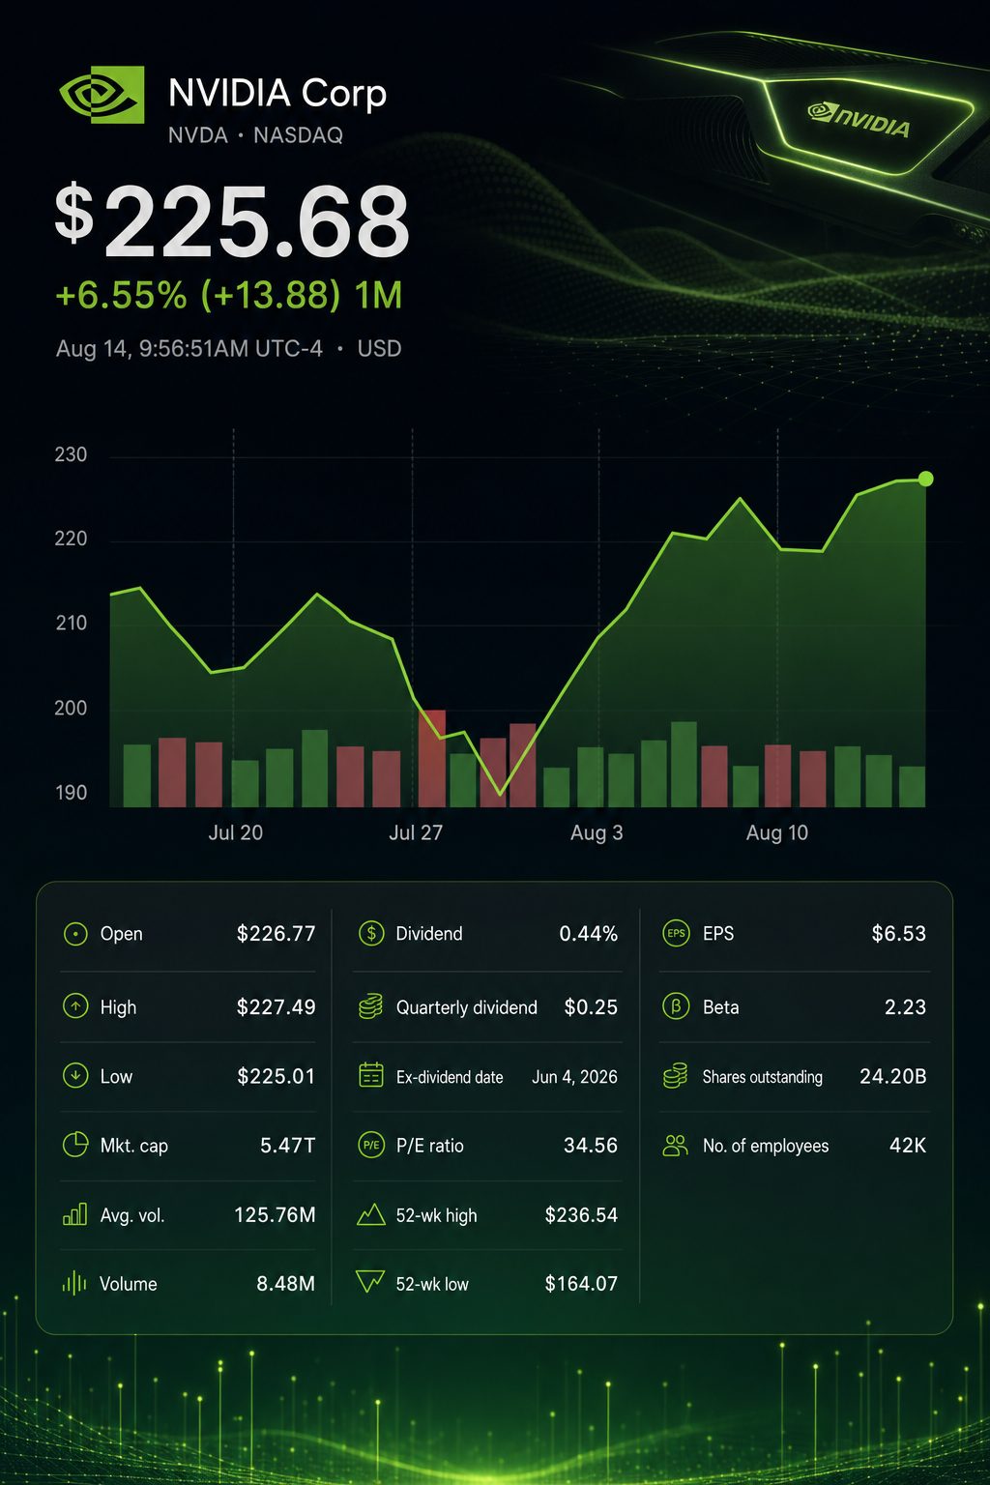Click the Aug 3 axis label
The image size is (990, 1485).
click(x=597, y=832)
